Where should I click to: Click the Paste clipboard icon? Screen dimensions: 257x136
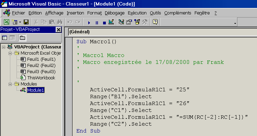point(52,22)
